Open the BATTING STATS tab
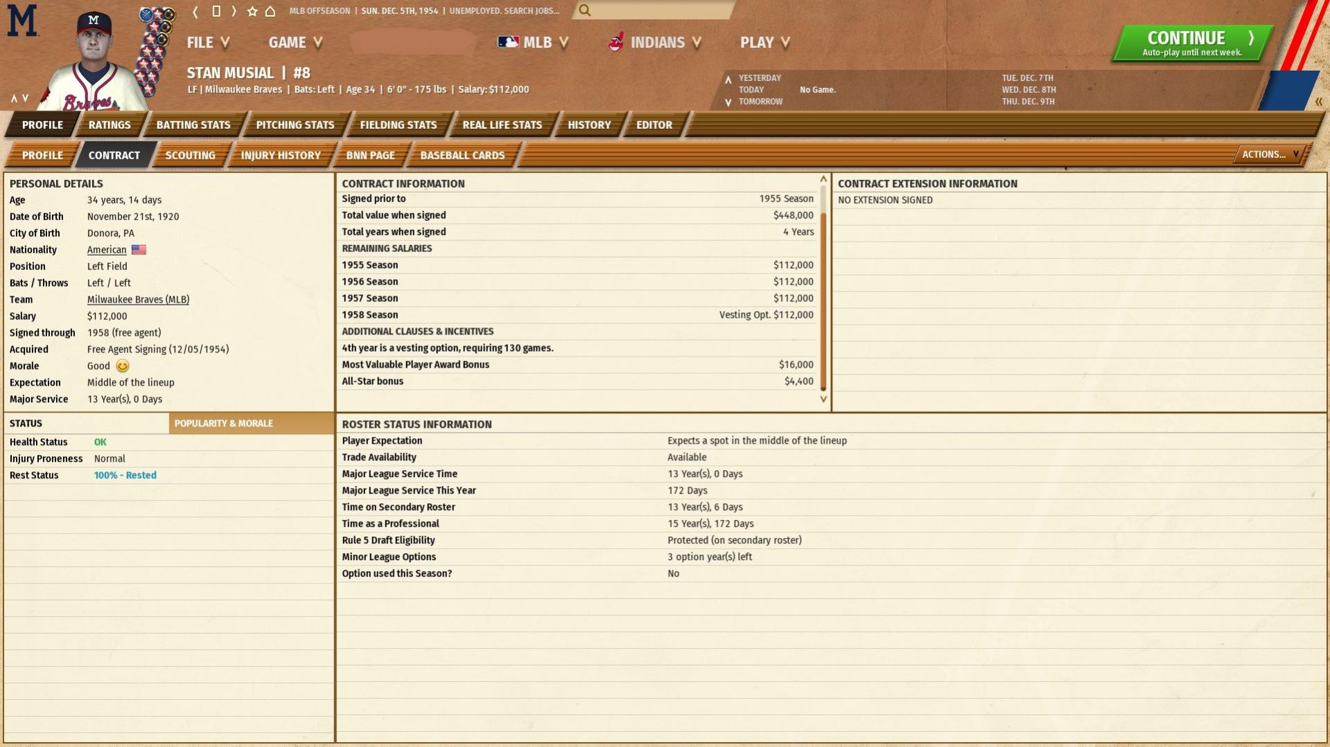Image resolution: width=1330 pixels, height=747 pixels. [x=193, y=125]
